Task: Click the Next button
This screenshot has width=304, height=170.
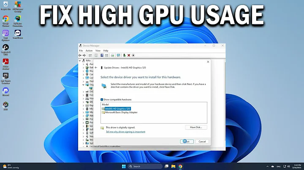Action: click(x=187, y=142)
